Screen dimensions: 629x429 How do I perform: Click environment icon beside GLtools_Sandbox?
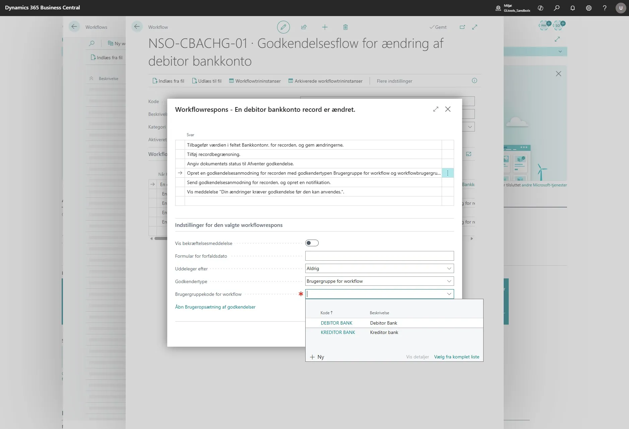coord(498,8)
